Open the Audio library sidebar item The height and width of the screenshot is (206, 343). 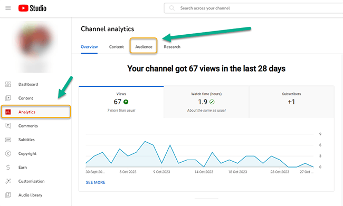click(x=36, y=195)
